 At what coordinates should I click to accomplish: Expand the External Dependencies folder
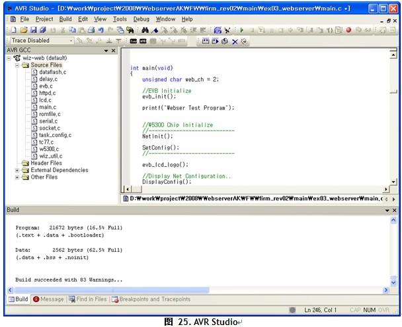pos(17,170)
